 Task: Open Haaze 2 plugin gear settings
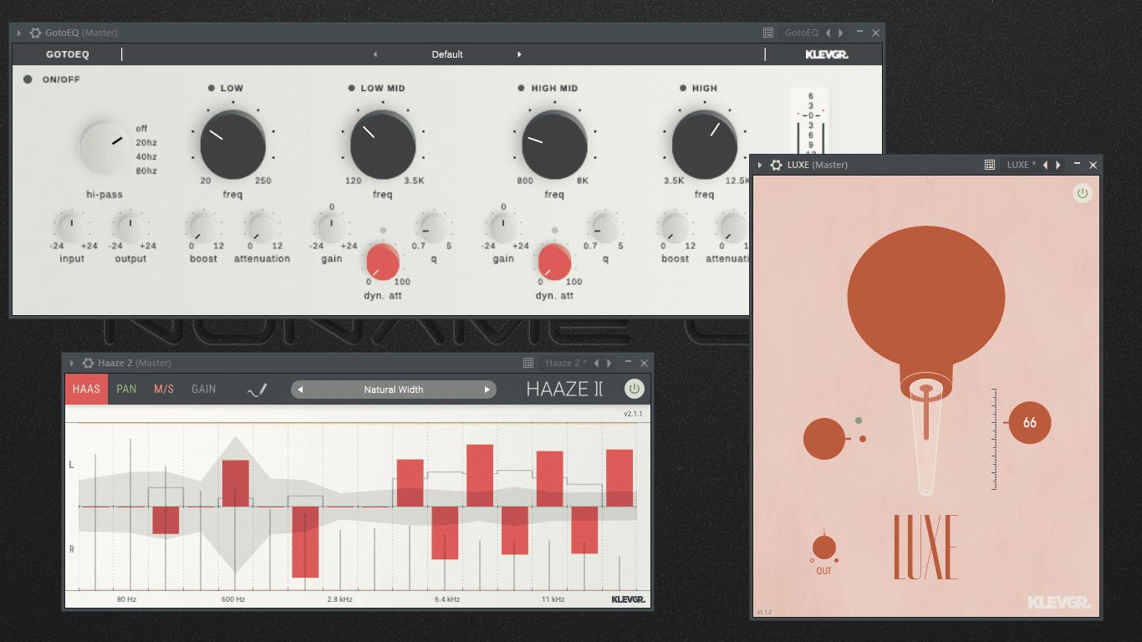(x=88, y=363)
